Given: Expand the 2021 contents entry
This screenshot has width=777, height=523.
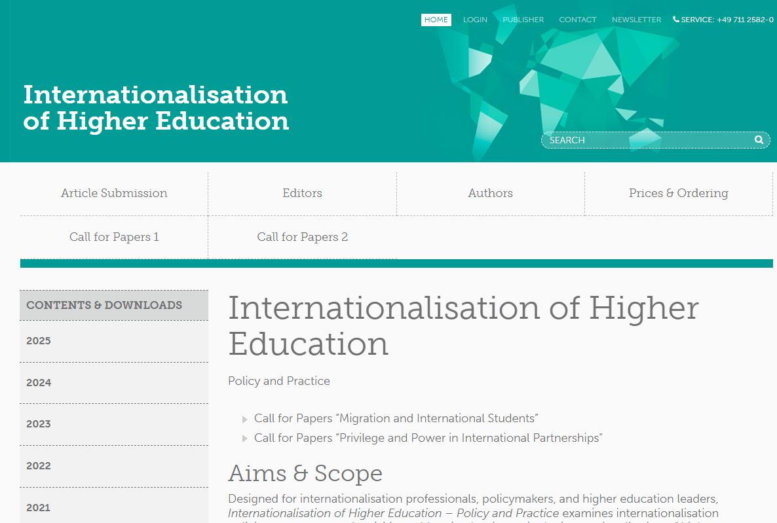Looking at the screenshot, I should click(39, 507).
